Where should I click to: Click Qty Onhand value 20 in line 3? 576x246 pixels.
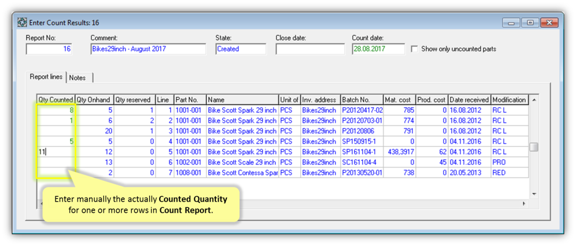[94, 131]
